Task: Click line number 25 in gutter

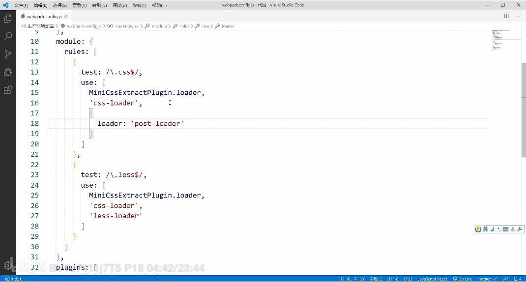Action: pyautogui.click(x=34, y=195)
